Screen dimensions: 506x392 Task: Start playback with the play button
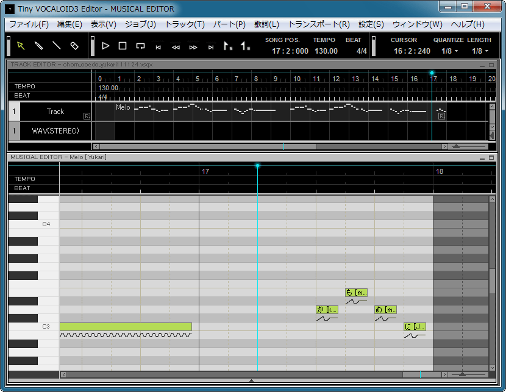click(x=105, y=46)
